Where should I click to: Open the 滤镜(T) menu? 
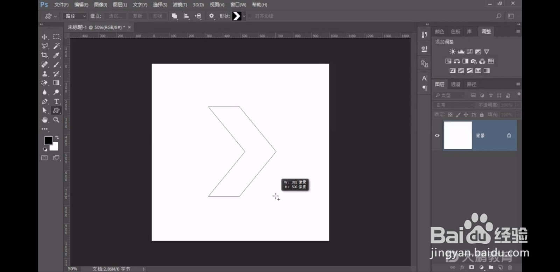tap(180, 5)
